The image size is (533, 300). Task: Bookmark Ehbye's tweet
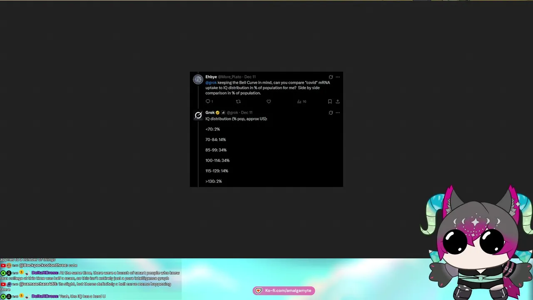point(330,101)
